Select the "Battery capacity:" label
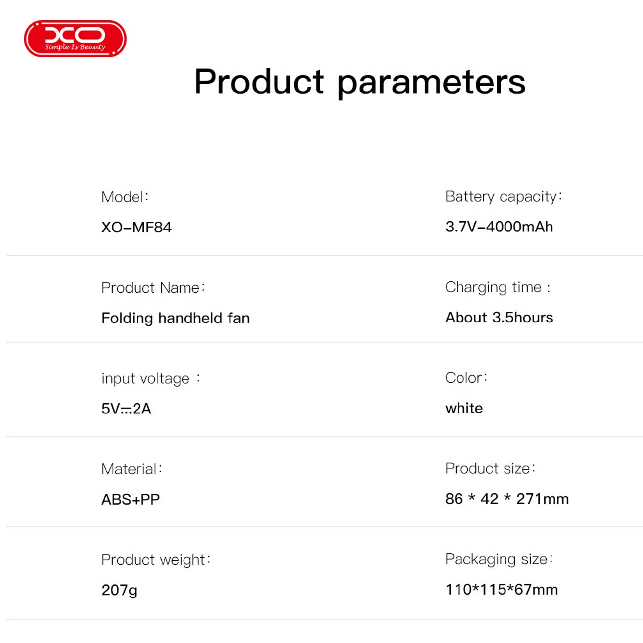 503,196
